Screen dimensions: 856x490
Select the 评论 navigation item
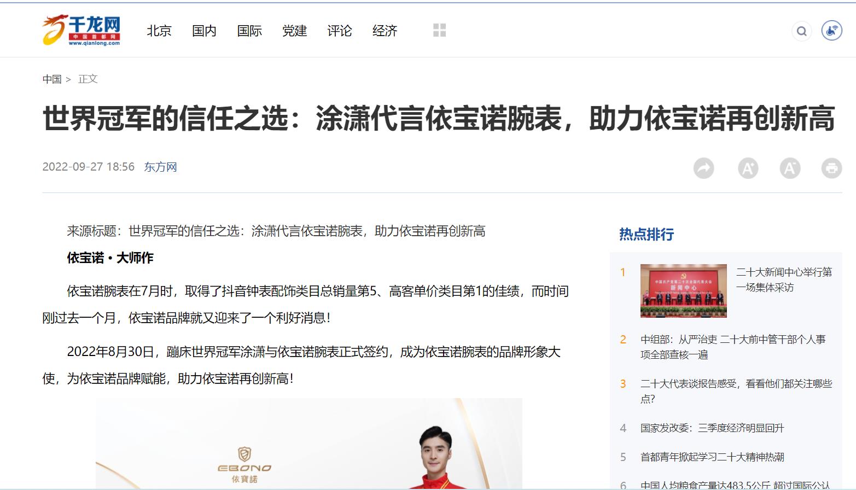point(340,31)
